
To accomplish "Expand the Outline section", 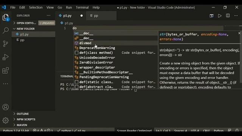I will click(34, 114).
